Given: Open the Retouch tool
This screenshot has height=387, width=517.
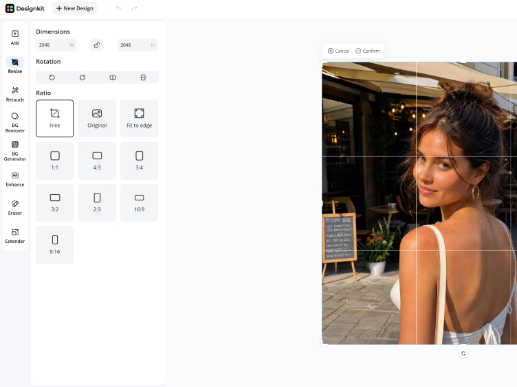Looking at the screenshot, I should [x=15, y=94].
